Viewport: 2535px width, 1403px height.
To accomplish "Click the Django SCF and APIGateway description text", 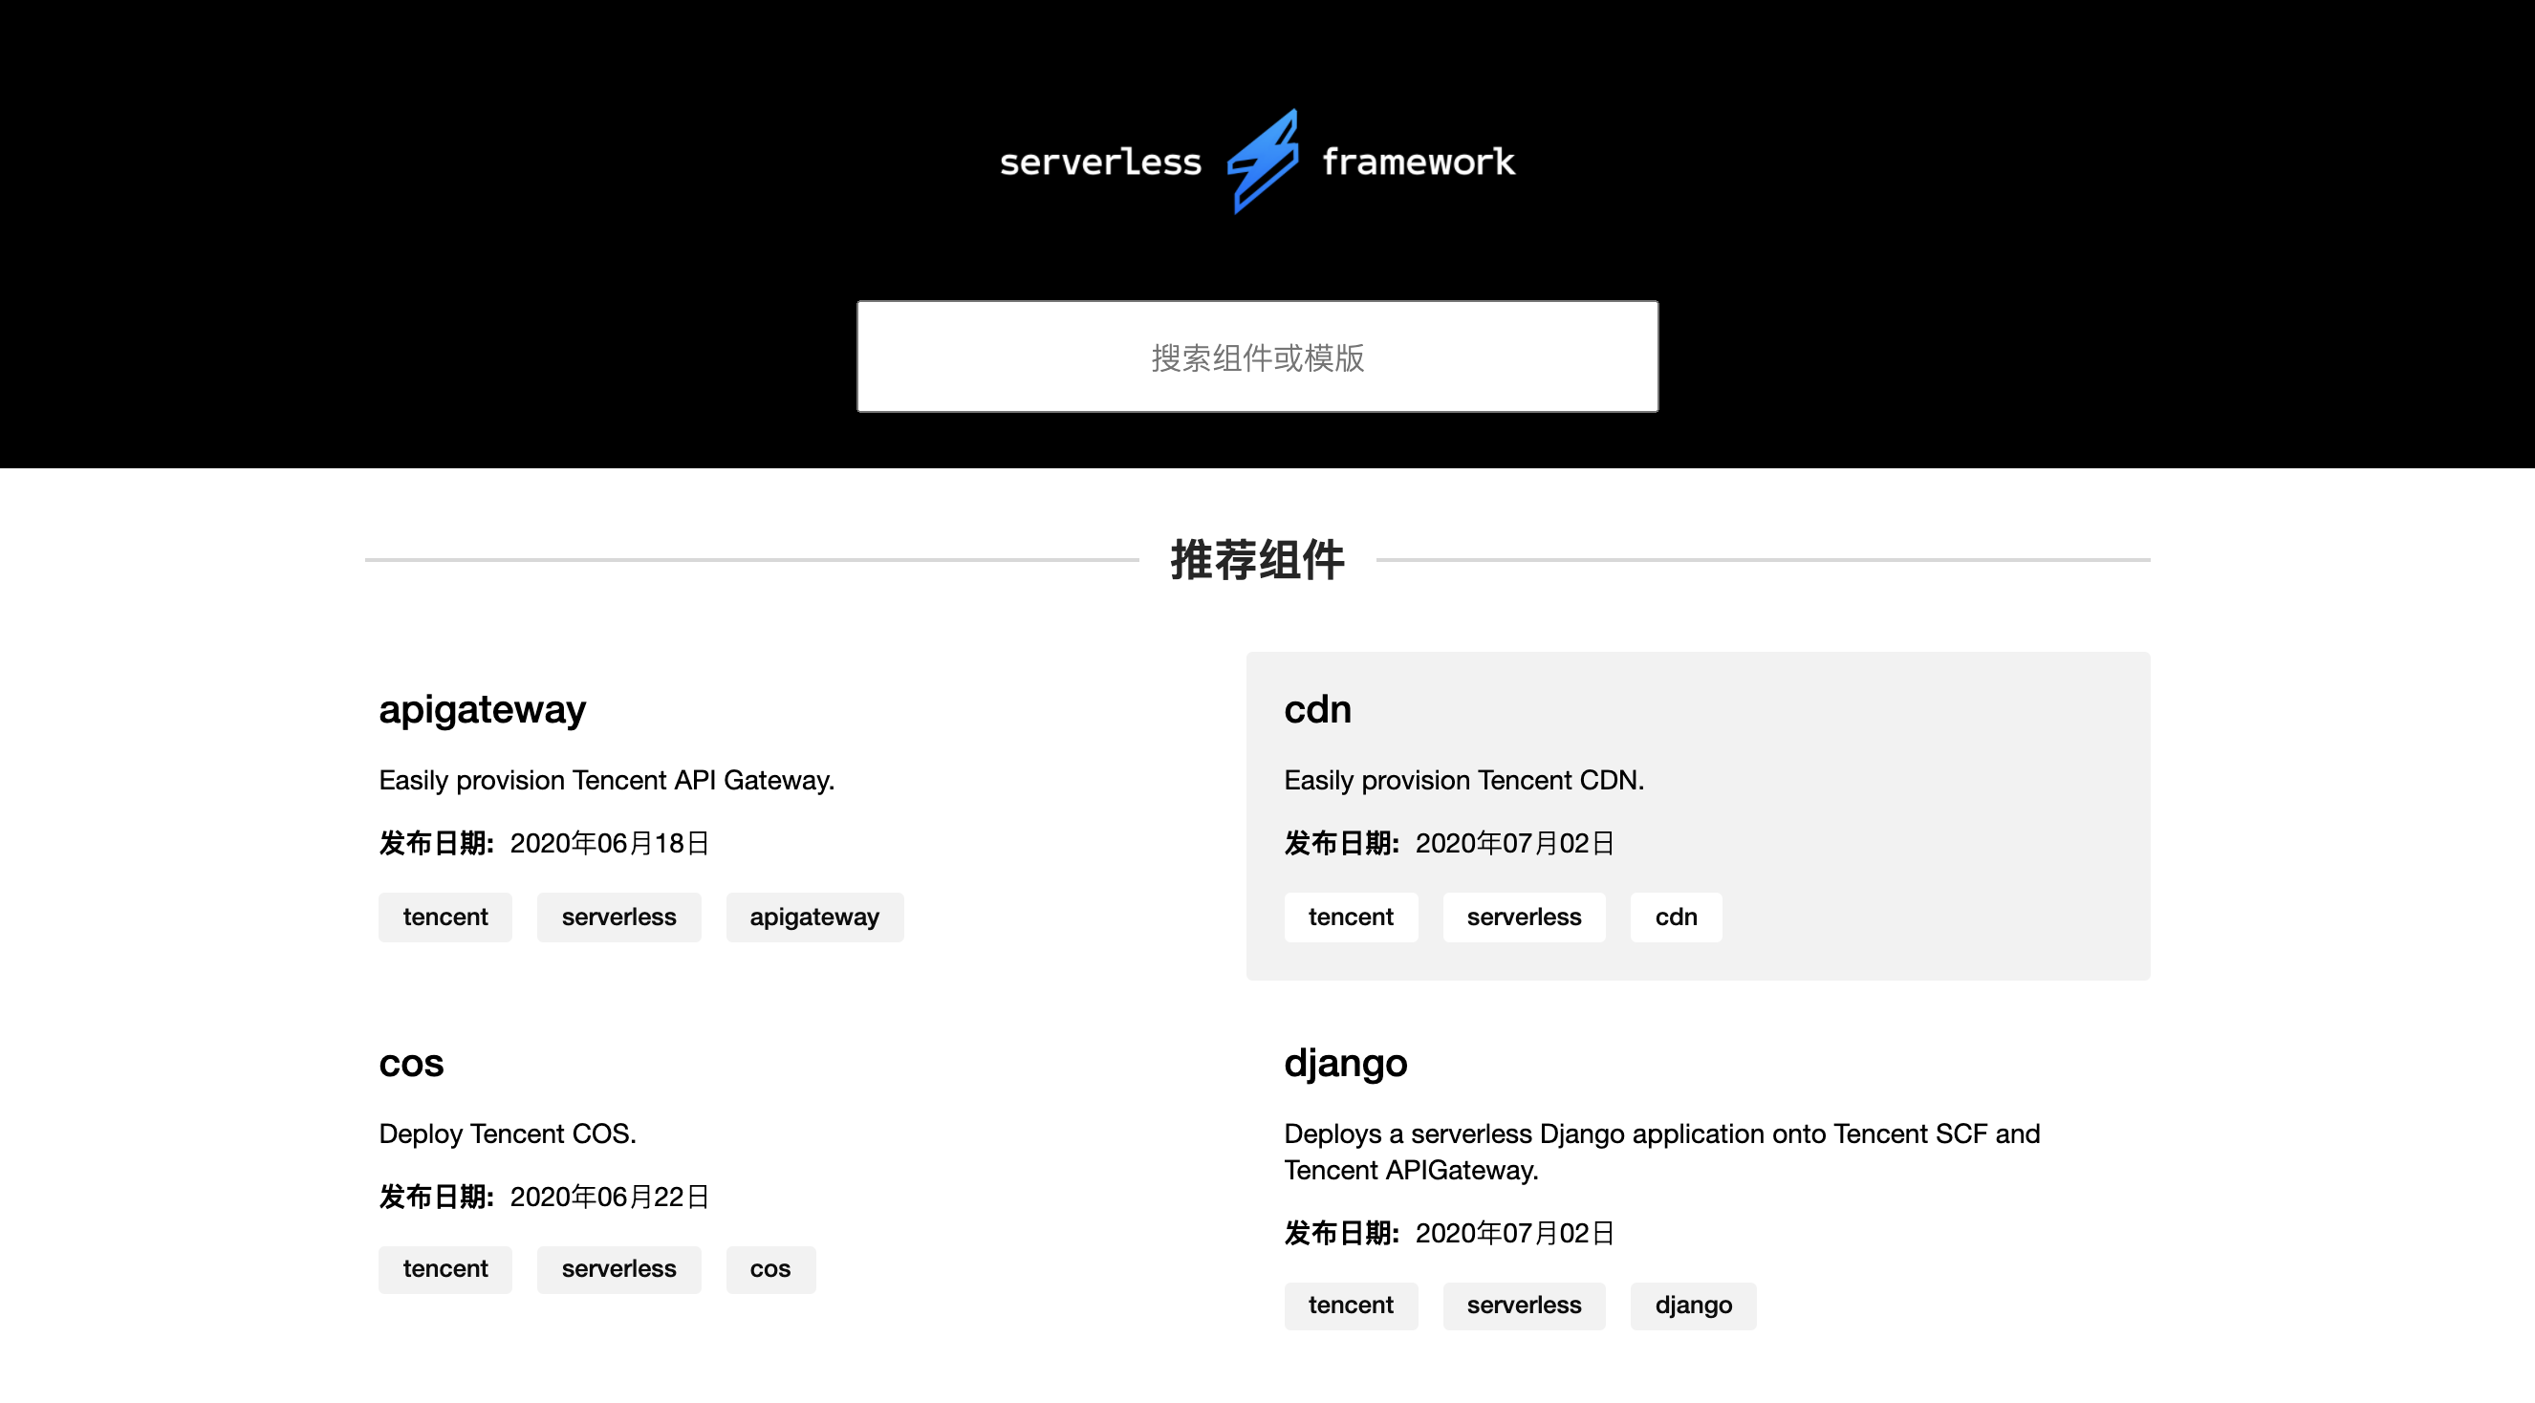I will pos(1662,1152).
